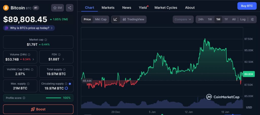Click the $1.79T market cap value

32,45
